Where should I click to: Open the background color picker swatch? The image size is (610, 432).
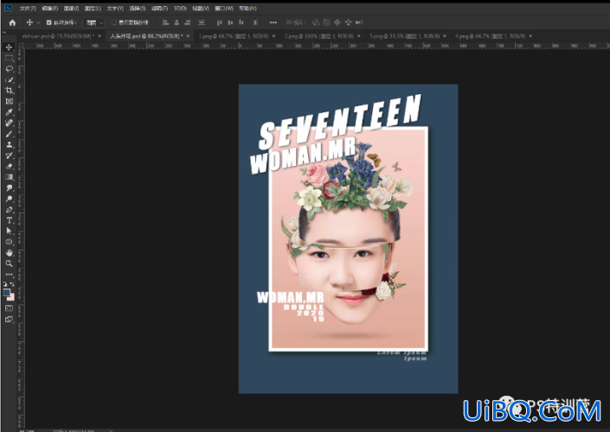tap(12, 298)
